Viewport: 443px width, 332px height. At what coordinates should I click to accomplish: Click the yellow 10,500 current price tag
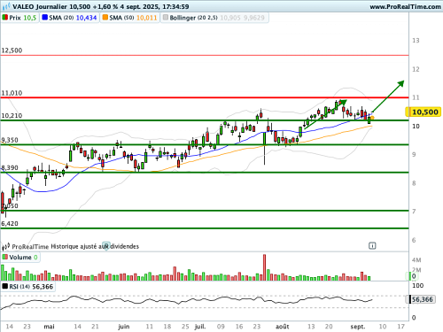tap(424, 112)
